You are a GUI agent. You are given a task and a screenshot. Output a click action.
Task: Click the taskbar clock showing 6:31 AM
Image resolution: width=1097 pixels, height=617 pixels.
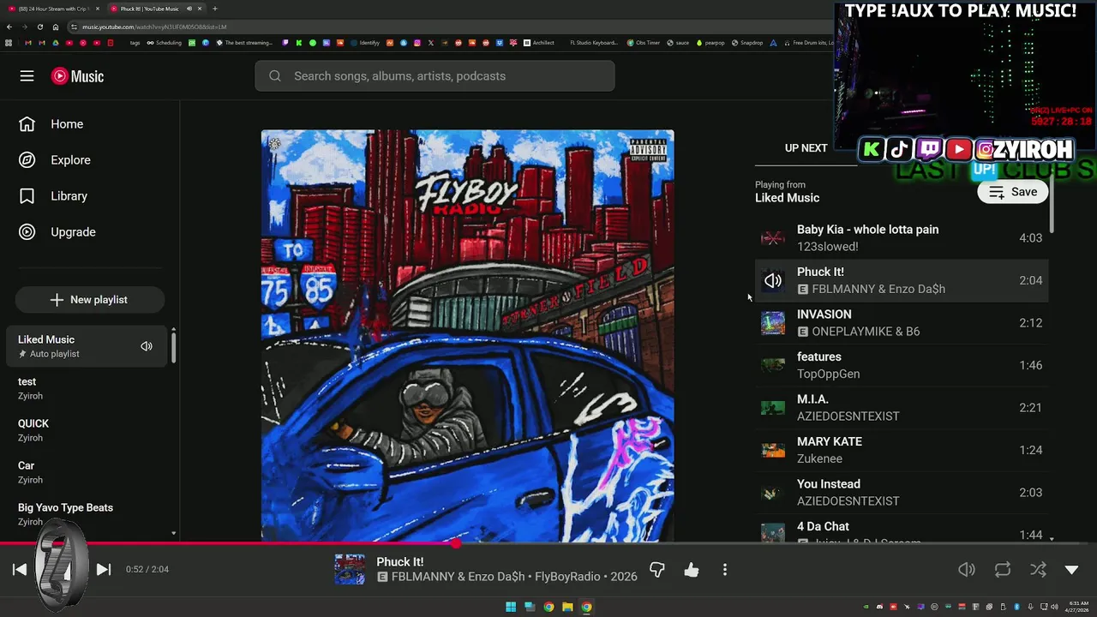1078,607
